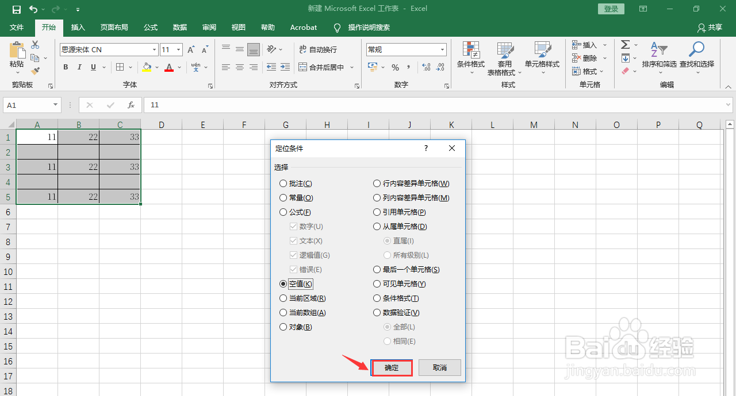
Task: Open the 文件 tab
Action: pos(17,27)
